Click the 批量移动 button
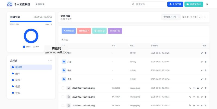The width and height of the screenshot is (217, 109). coord(99,31)
